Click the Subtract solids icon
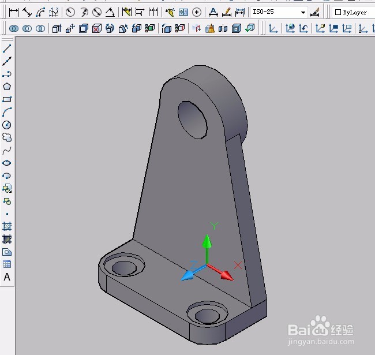This screenshot has height=355, width=375. click(27, 29)
